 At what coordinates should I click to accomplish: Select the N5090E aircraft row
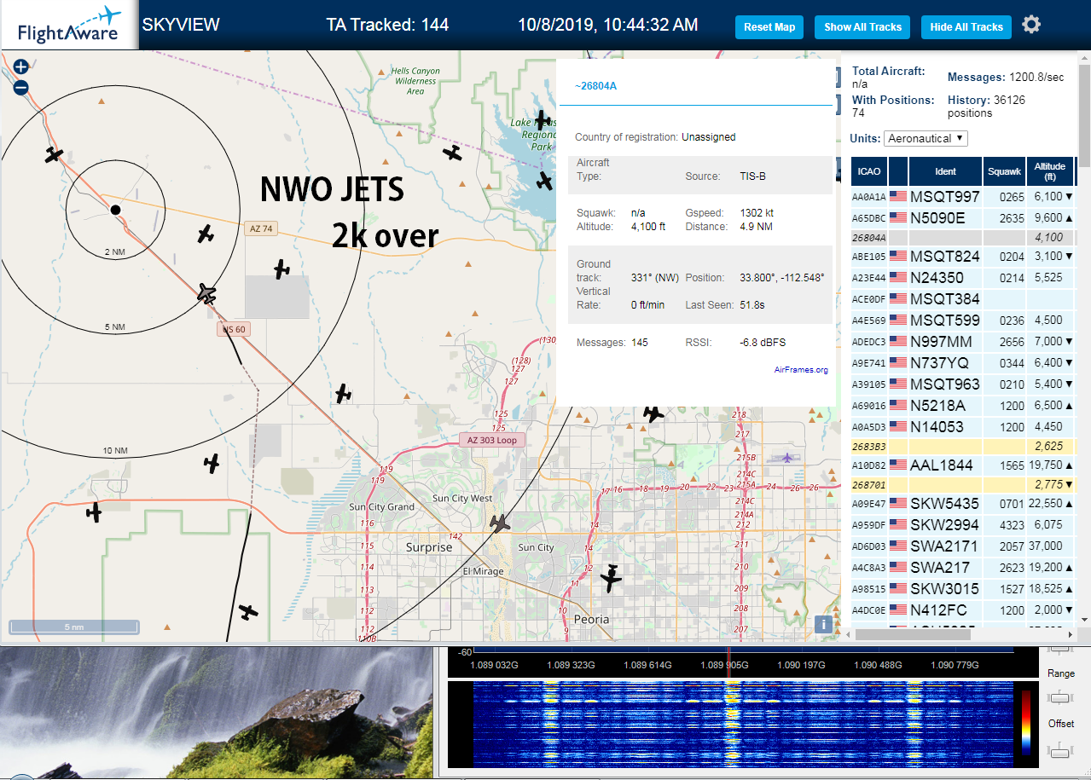(964, 218)
